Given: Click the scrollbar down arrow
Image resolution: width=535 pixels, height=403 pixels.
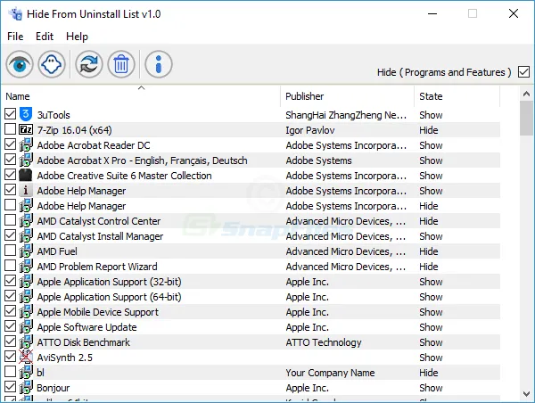Looking at the screenshot, I should pyautogui.click(x=526, y=394).
